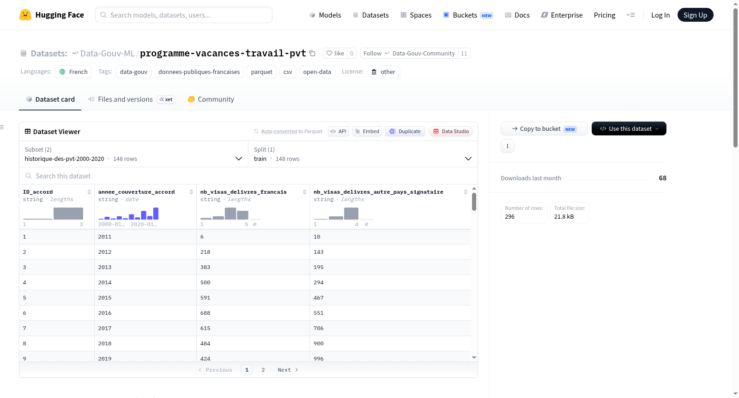The image size is (739, 398).
Task: Sort the ID_accord column
Action: [89, 192]
